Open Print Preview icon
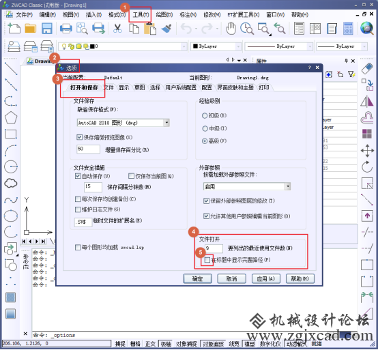 tap(82, 28)
